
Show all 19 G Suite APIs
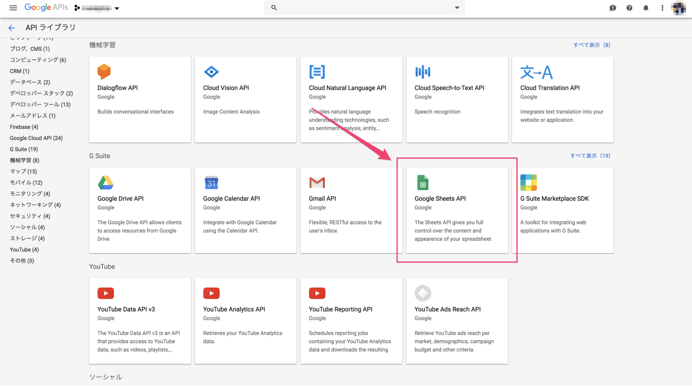click(590, 156)
